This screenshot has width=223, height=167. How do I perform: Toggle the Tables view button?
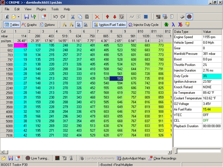click(12, 24)
